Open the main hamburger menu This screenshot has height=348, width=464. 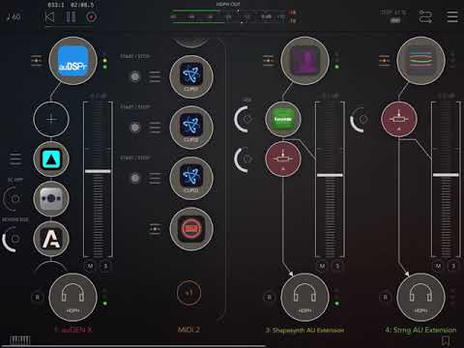pos(452,16)
